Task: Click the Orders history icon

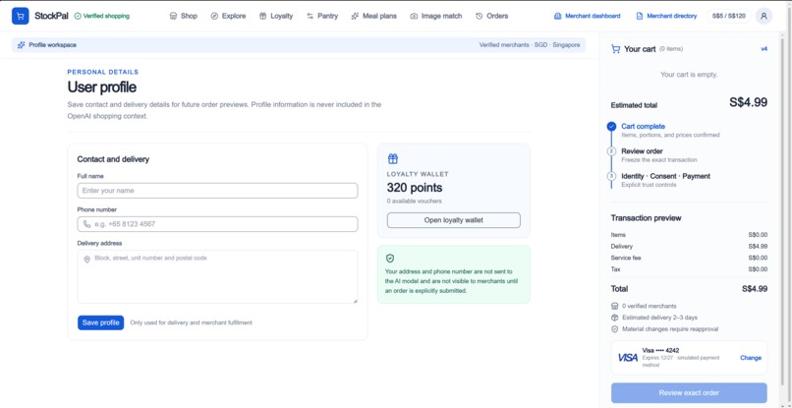Action: [479, 16]
